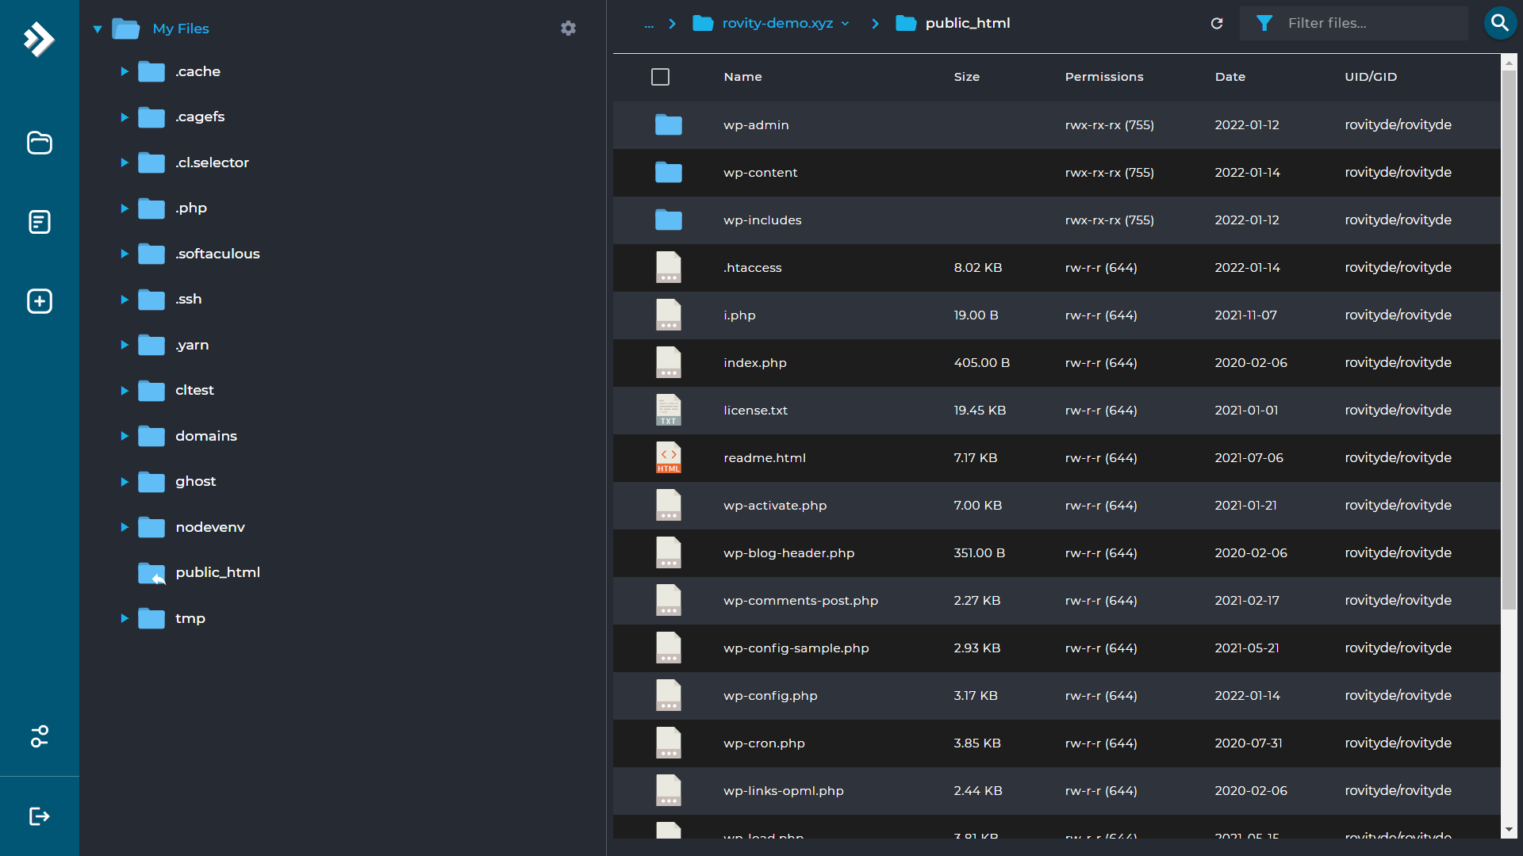1523x856 pixels.
Task: Refresh the file listing
Action: pos(1217,24)
